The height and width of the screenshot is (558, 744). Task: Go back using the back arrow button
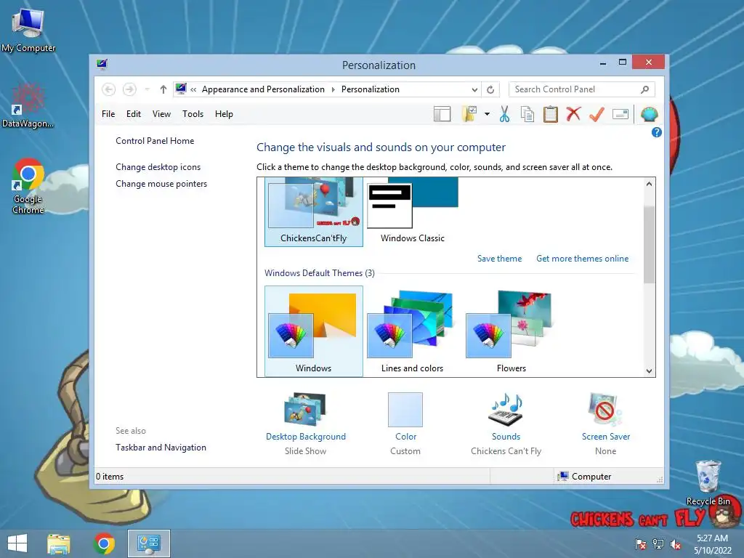click(109, 89)
